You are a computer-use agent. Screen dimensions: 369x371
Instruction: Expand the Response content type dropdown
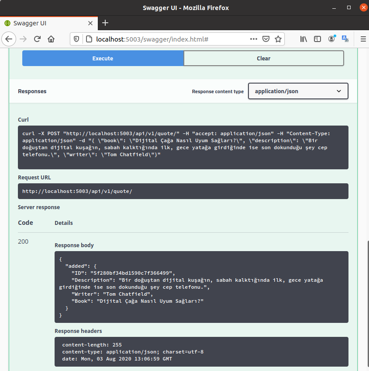pos(298,91)
